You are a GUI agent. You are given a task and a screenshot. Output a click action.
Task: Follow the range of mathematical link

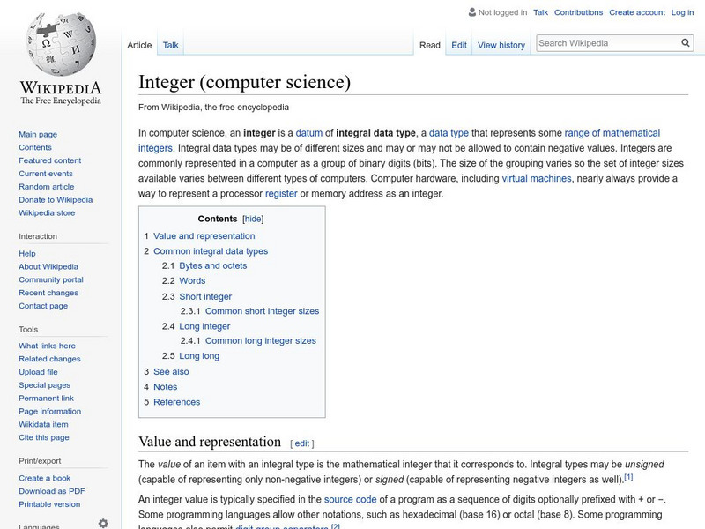pyautogui.click(x=612, y=133)
